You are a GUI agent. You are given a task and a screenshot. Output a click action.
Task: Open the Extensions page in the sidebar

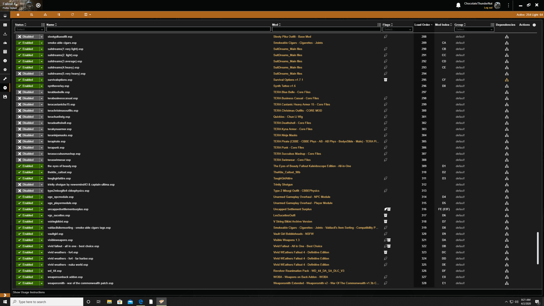pos(5,52)
